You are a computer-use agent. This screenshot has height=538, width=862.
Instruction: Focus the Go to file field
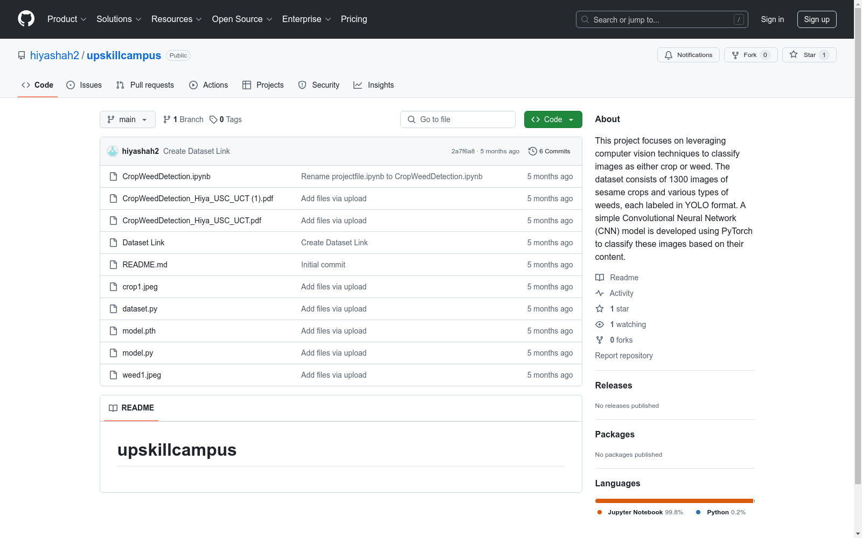coord(458,119)
